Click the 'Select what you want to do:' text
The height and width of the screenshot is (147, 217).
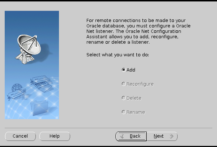click(118, 55)
